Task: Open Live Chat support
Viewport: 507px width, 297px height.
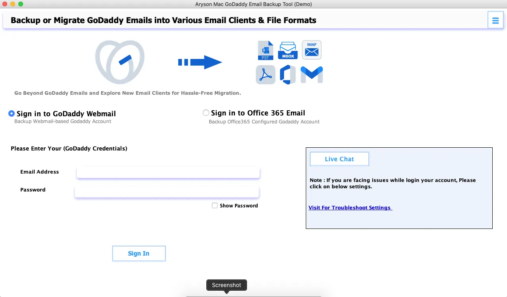Action: click(x=339, y=159)
